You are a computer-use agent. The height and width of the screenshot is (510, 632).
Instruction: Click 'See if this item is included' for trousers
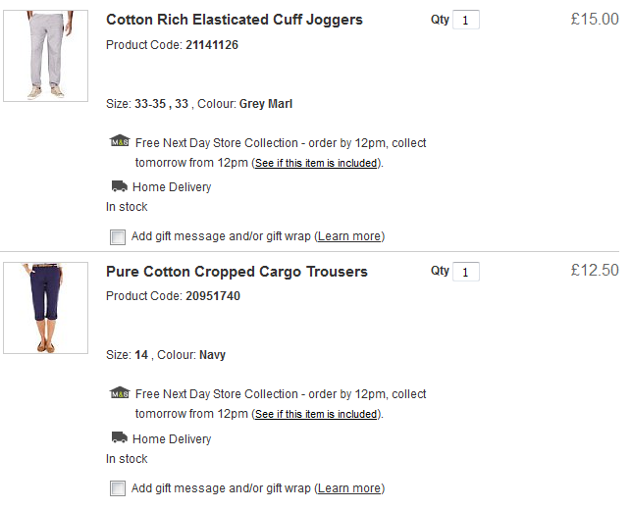point(315,415)
